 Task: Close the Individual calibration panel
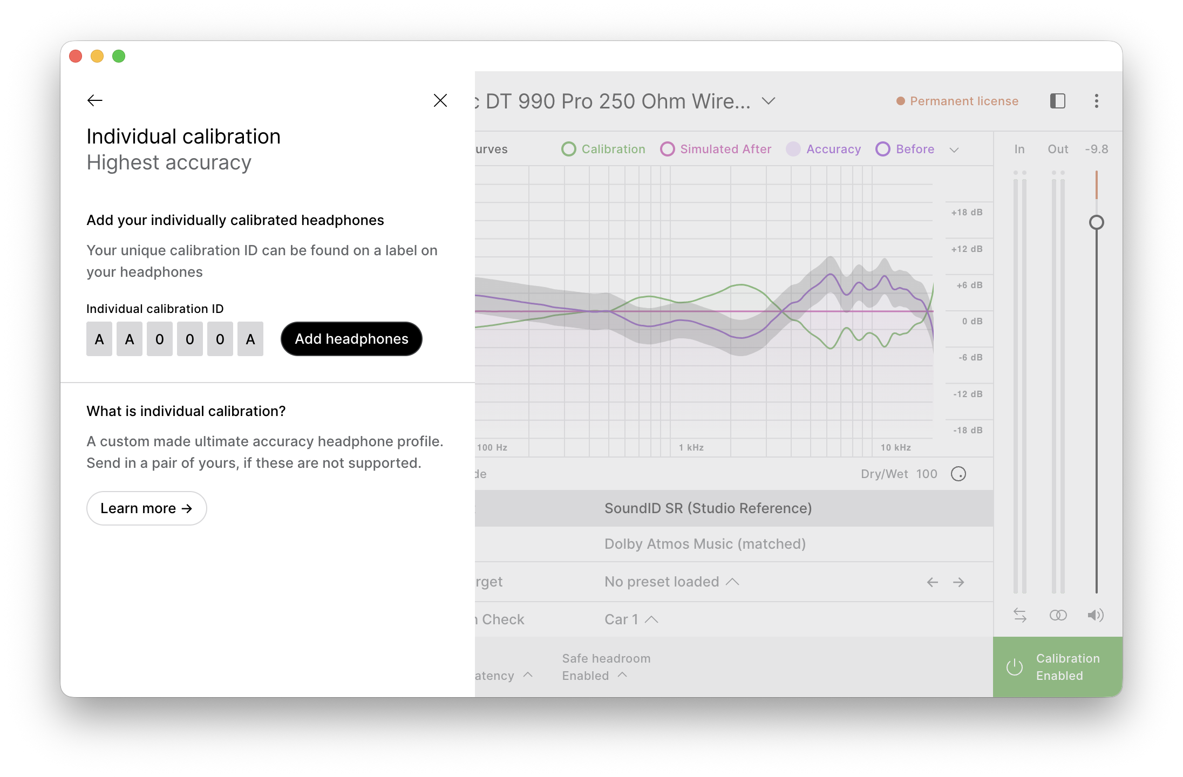pyautogui.click(x=440, y=100)
